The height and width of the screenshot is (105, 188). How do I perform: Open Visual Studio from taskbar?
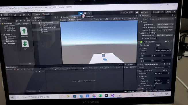(113, 95)
